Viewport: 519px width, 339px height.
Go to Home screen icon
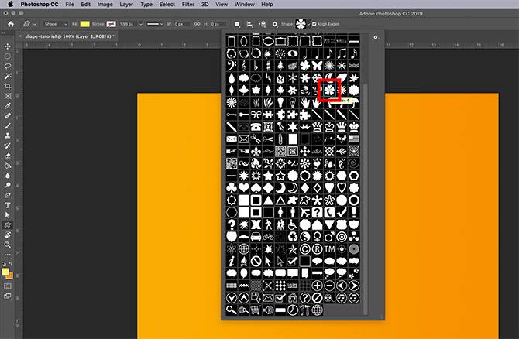pos(11,24)
